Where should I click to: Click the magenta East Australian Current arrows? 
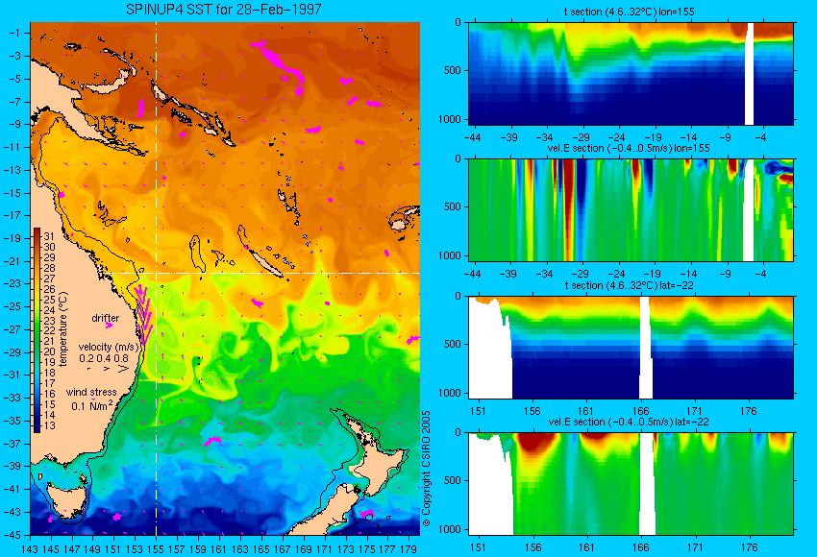pos(143,314)
